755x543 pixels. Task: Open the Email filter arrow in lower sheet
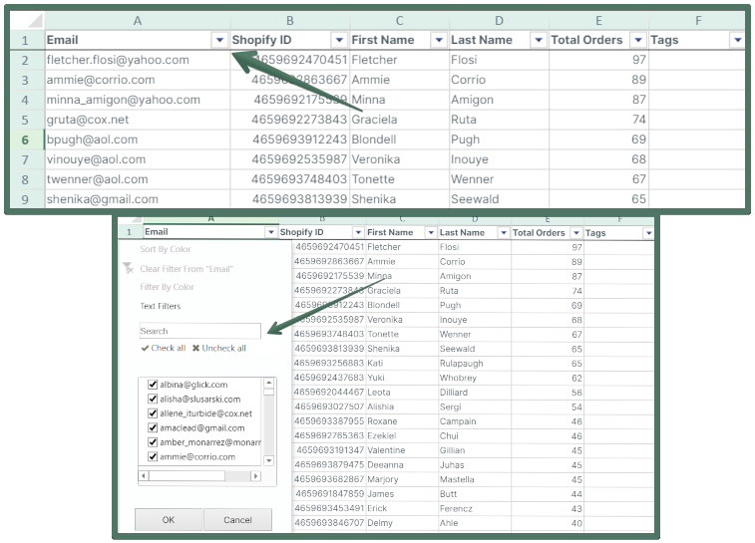tap(270, 232)
